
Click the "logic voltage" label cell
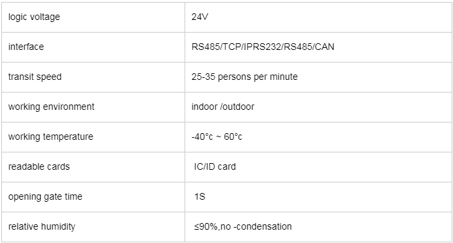click(93, 17)
